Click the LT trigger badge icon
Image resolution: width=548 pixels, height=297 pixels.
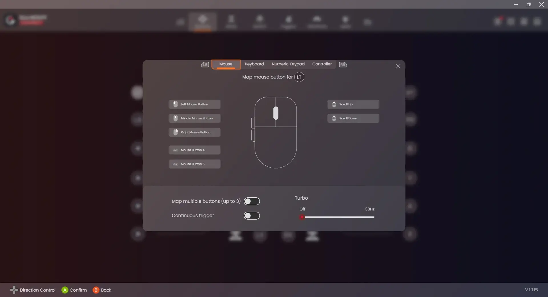click(299, 77)
